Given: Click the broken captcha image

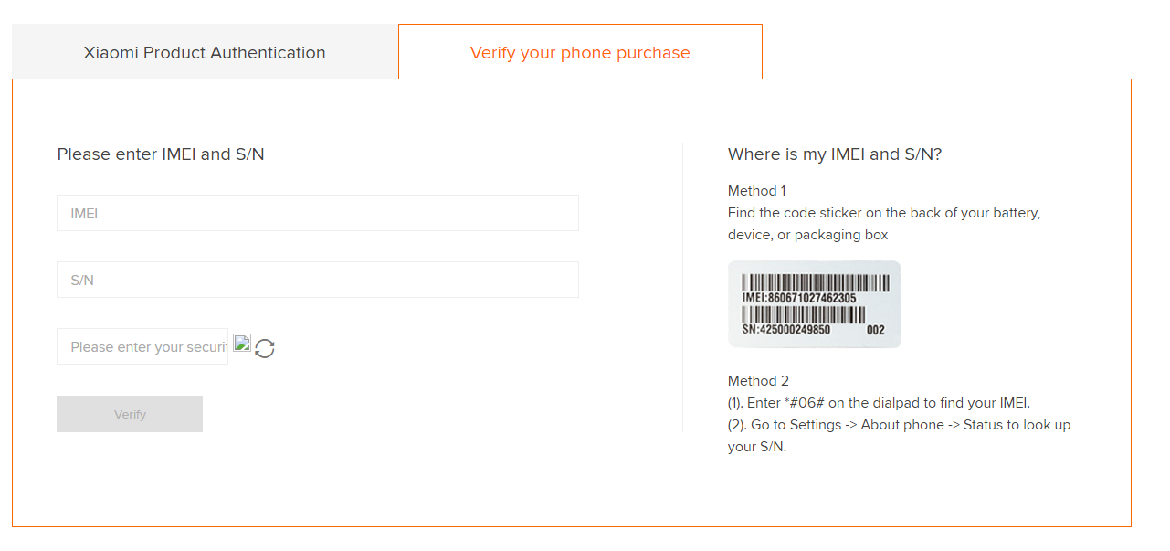Looking at the screenshot, I should click(x=242, y=343).
